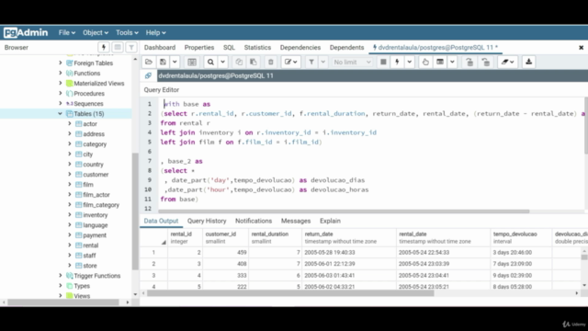588x331 pixels.
Task: Switch to the SQL tab
Action: 229,48
